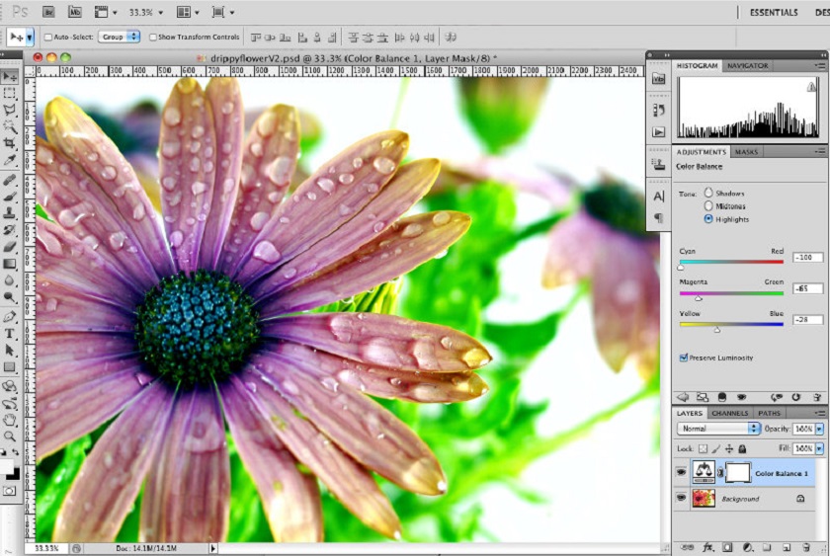830x556 pixels.
Task: Launch Bridge from the Br icon
Action: coord(46,12)
